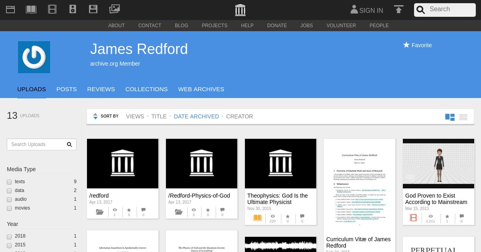
Task: Switch to the UPLOADS tab
Action: (32, 89)
